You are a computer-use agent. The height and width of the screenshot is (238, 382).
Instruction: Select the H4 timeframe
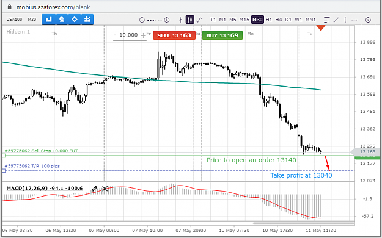[279, 20]
